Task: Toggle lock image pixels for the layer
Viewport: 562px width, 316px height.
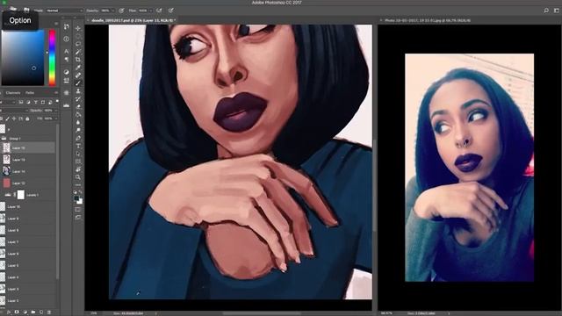Action: coord(8,118)
